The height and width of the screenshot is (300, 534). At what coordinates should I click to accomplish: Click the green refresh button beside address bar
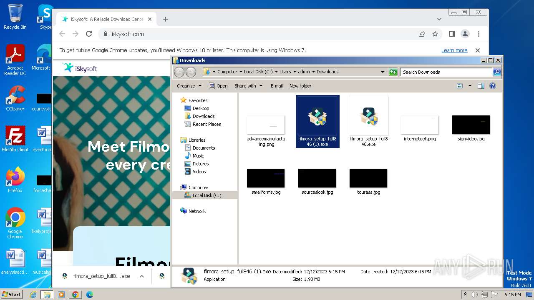pos(393,72)
